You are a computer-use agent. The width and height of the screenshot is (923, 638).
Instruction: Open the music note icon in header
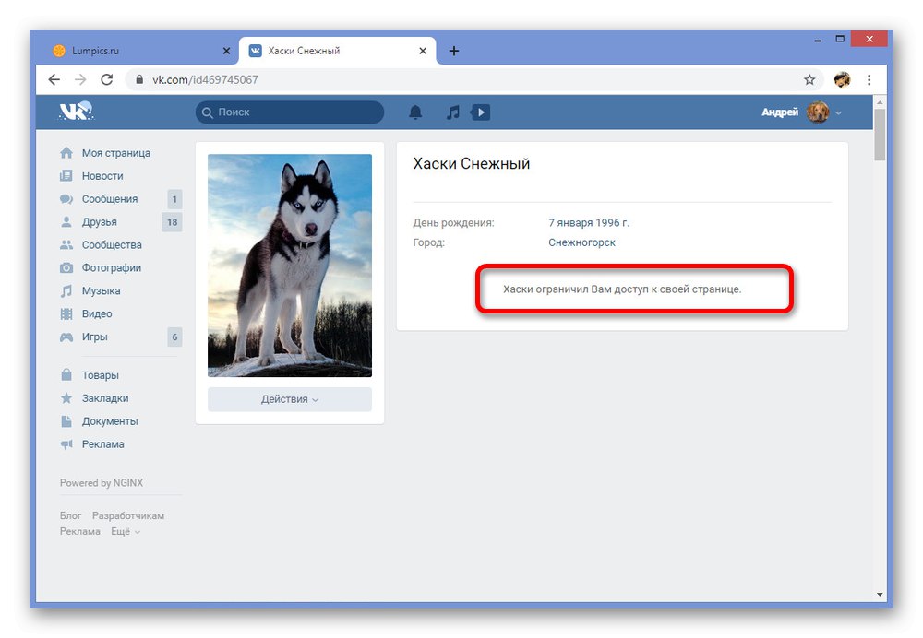tap(452, 112)
